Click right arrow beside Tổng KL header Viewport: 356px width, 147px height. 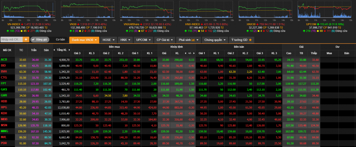click(69, 50)
